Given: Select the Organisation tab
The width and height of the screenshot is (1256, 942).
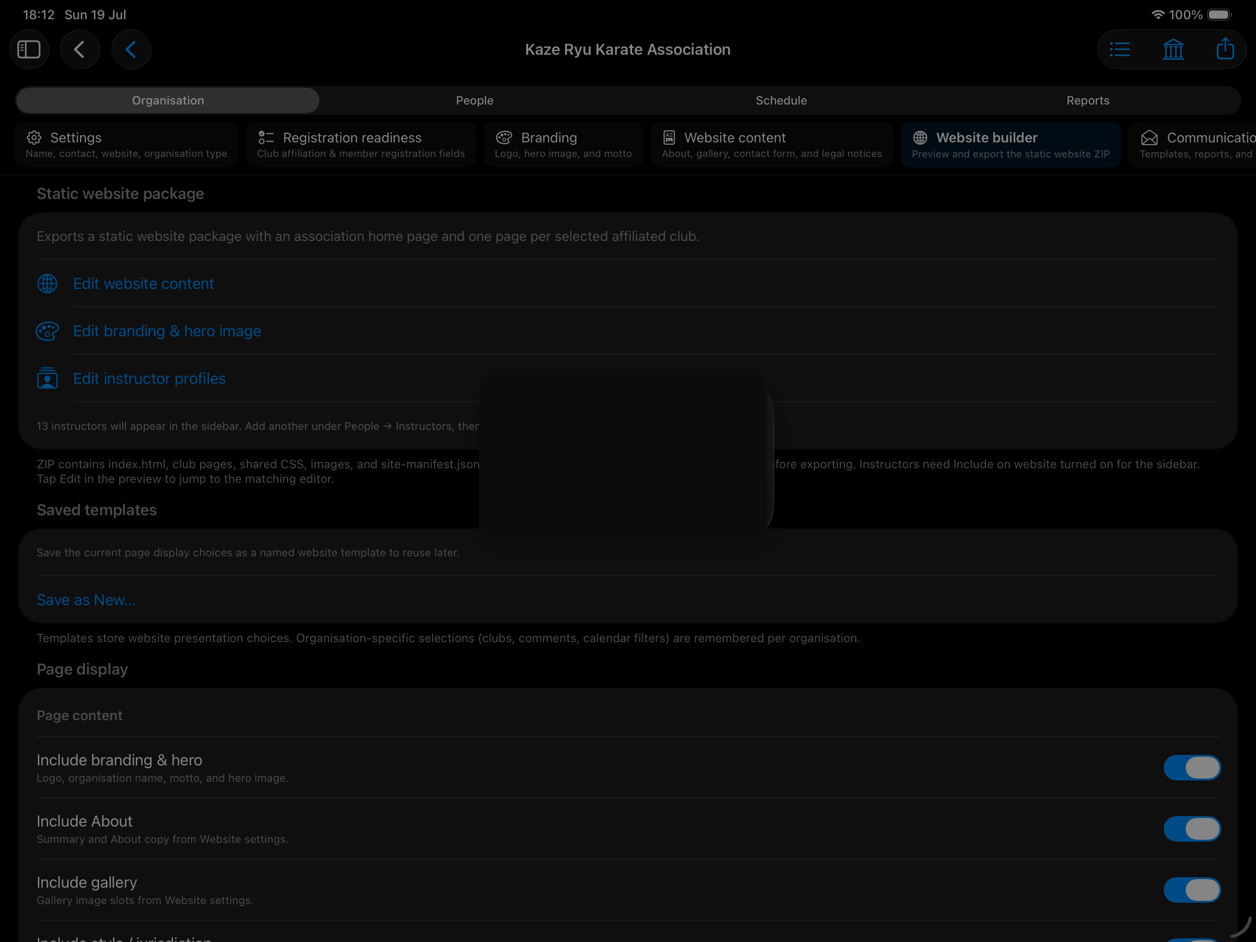Looking at the screenshot, I should [168, 100].
